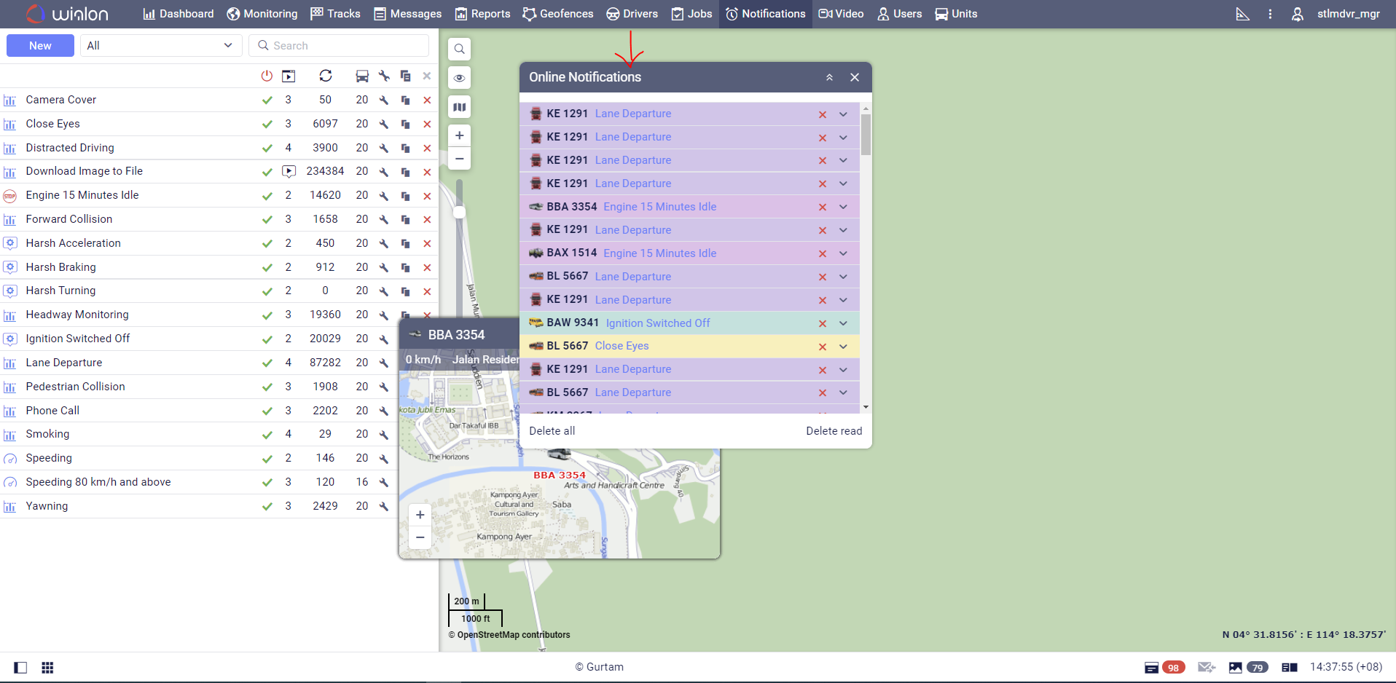Screen dimensions: 1396x683
Task: Expand the BL 5667 Close Eyes notification
Action: 843,347
